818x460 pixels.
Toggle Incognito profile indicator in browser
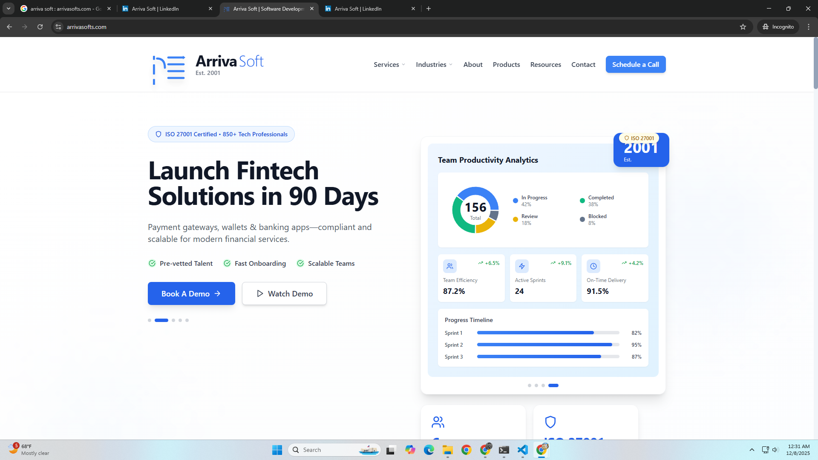pos(778,26)
